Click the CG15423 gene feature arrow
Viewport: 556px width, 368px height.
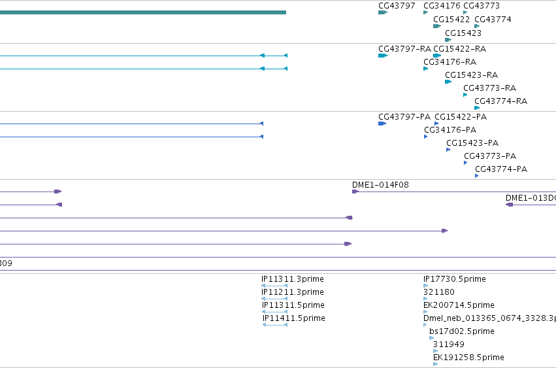448,40
